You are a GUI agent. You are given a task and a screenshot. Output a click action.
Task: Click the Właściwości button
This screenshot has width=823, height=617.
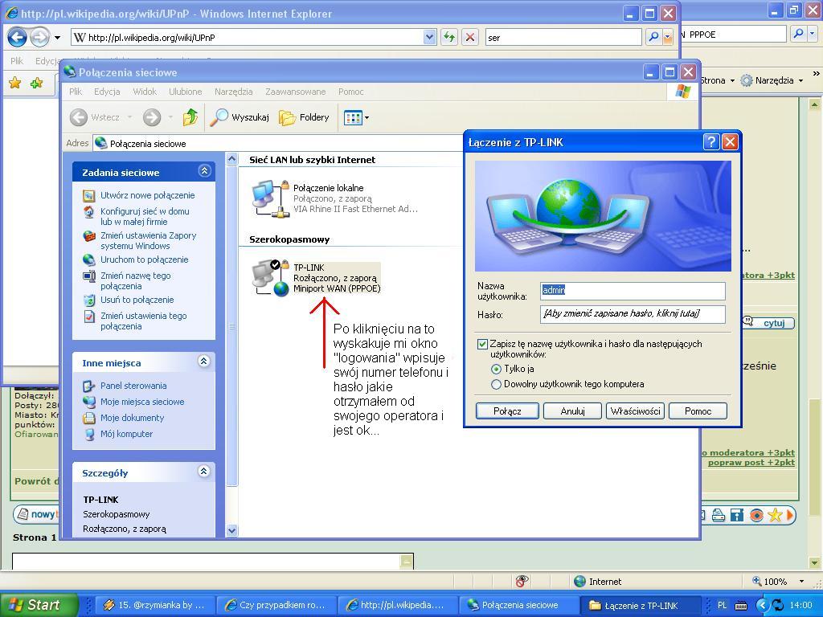[635, 411]
